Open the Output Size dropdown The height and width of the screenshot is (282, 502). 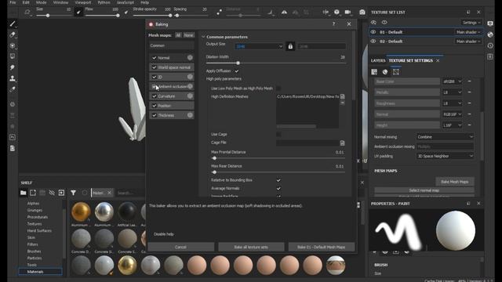pyautogui.click(x=259, y=46)
